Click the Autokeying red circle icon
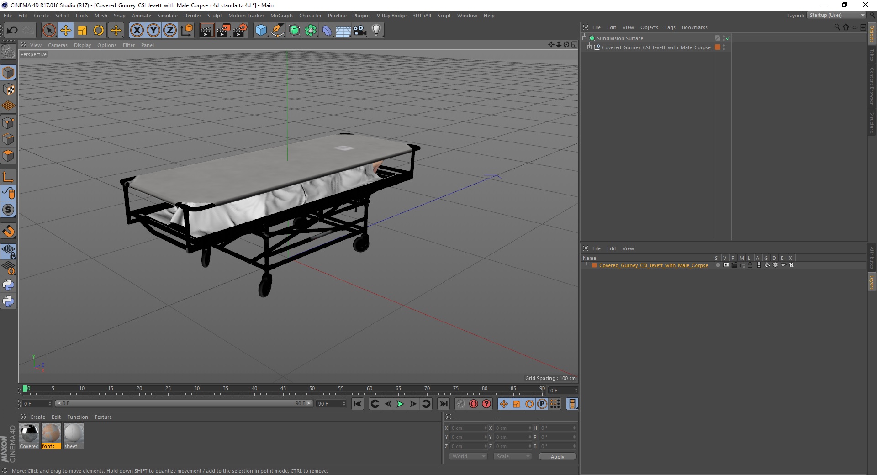 [474, 404]
